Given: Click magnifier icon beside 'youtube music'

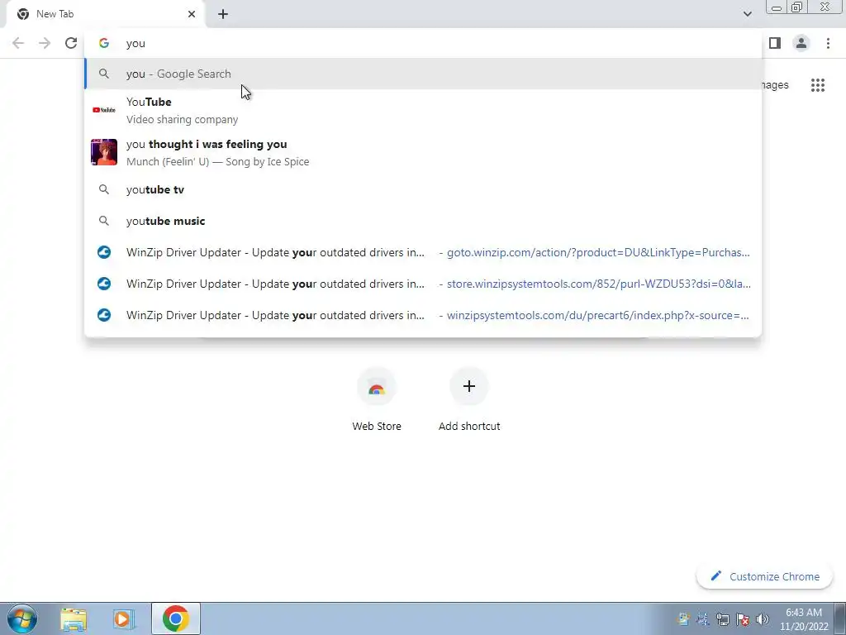Looking at the screenshot, I should 104,221.
